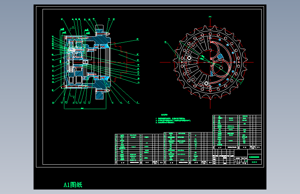This screenshot has width=300, height=194.
Task: Click the horizontal dimension below the section view
Action: (85, 108)
